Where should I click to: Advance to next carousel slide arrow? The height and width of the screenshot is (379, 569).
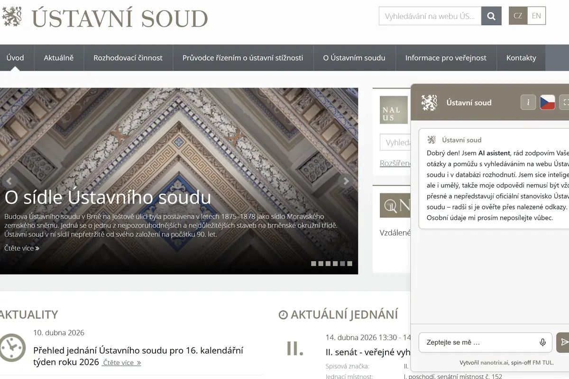click(x=346, y=181)
